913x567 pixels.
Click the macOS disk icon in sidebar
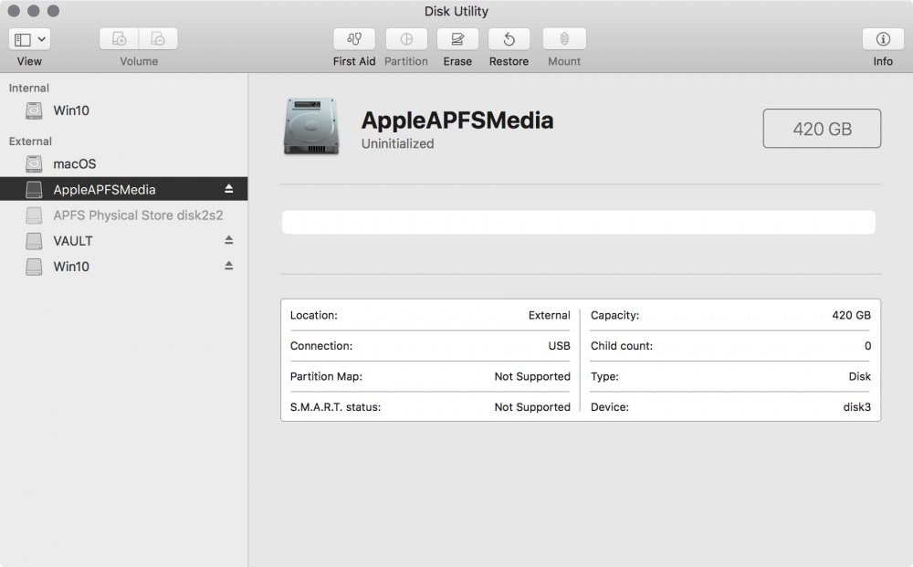34,164
